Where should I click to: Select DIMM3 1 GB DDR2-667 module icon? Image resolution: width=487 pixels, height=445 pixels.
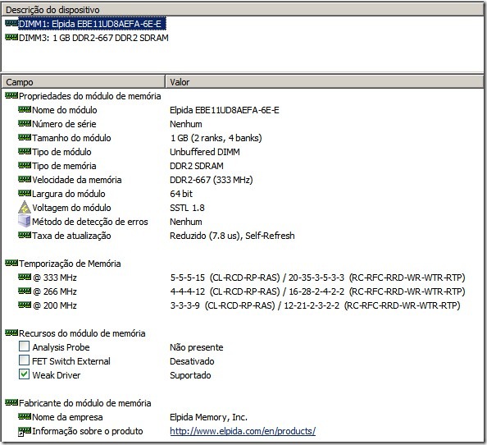click(x=11, y=37)
